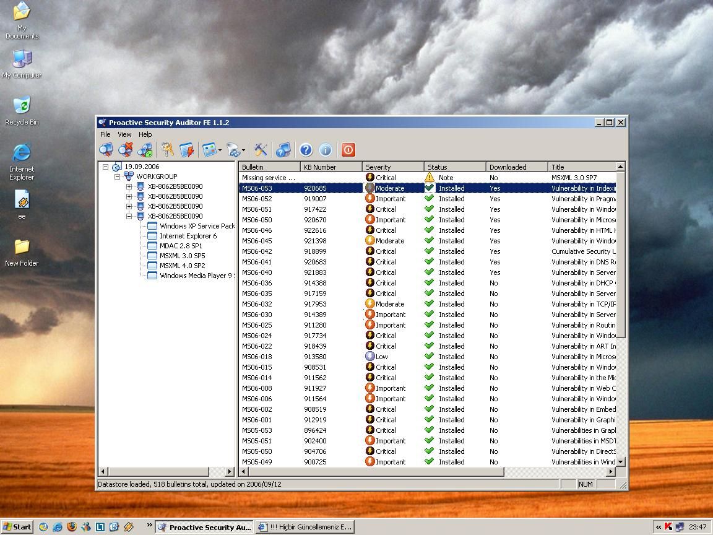Sort by the Downloaded column header
Image resolution: width=713 pixels, height=535 pixels.
tap(517, 167)
